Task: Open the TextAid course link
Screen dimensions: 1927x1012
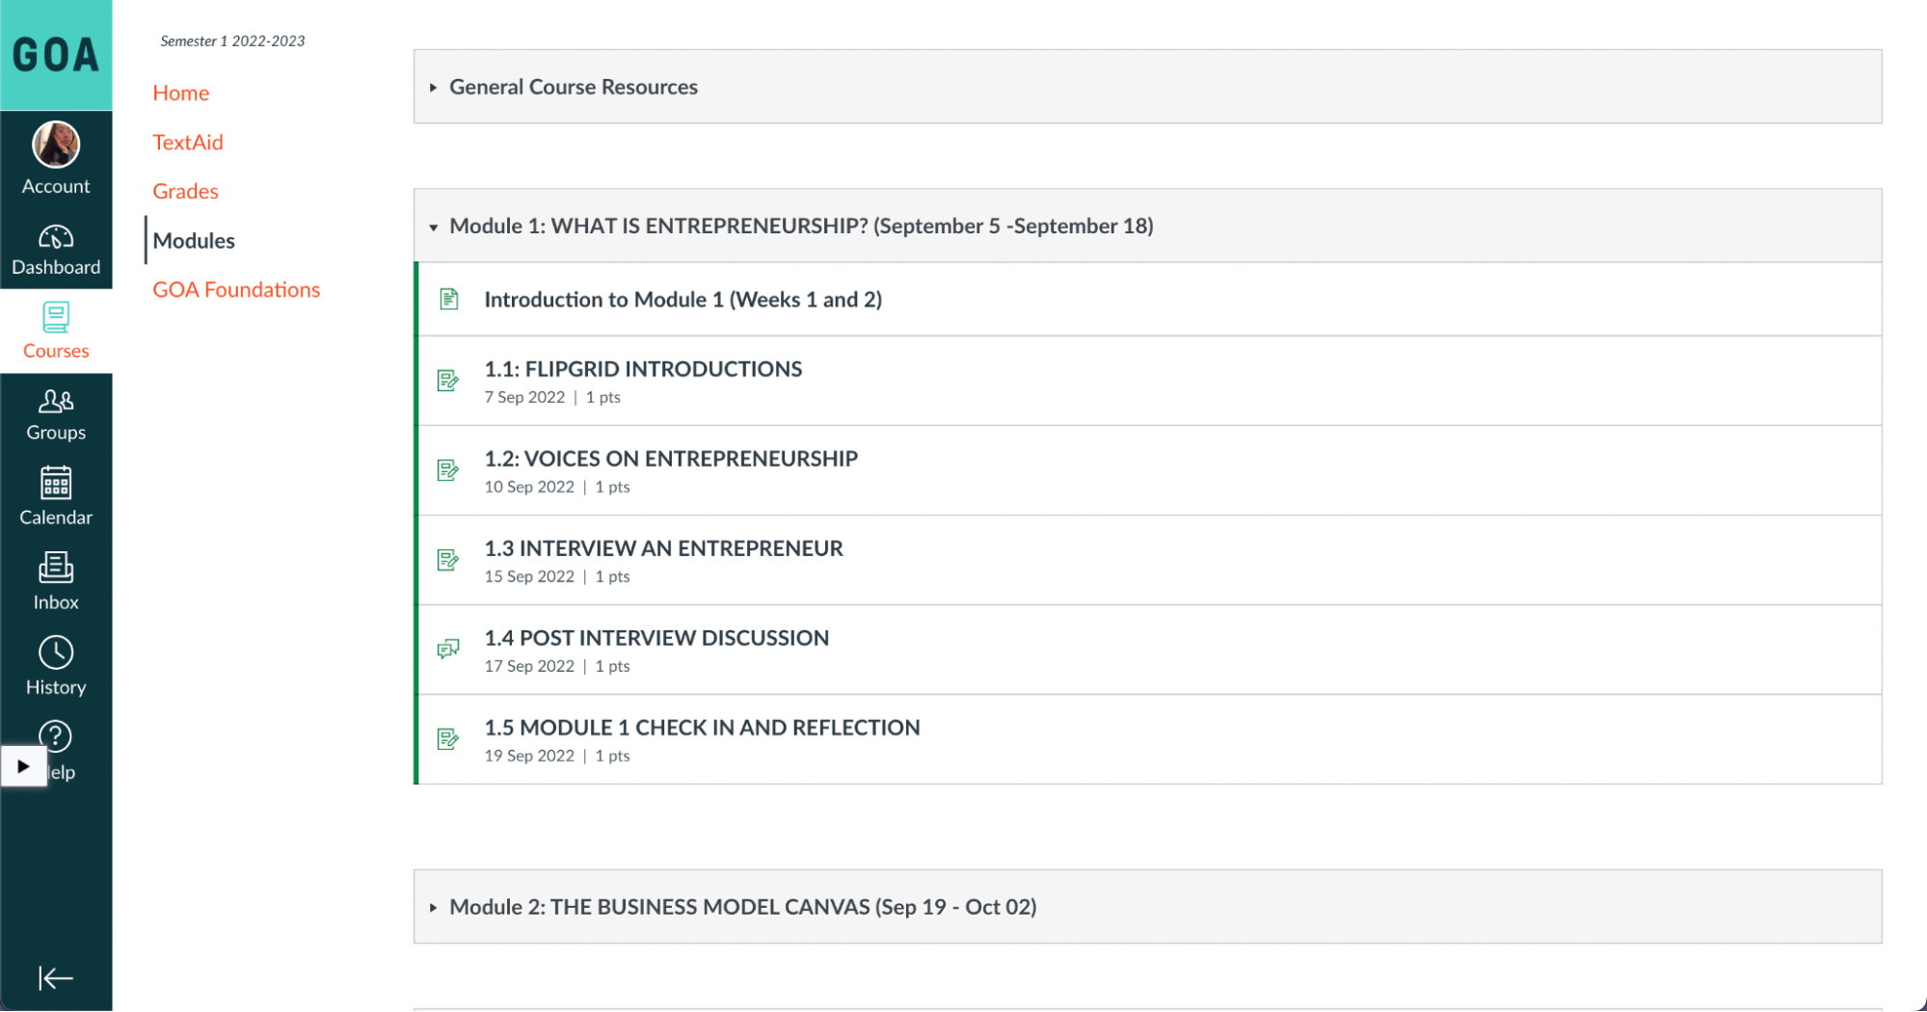Action: 188,142
